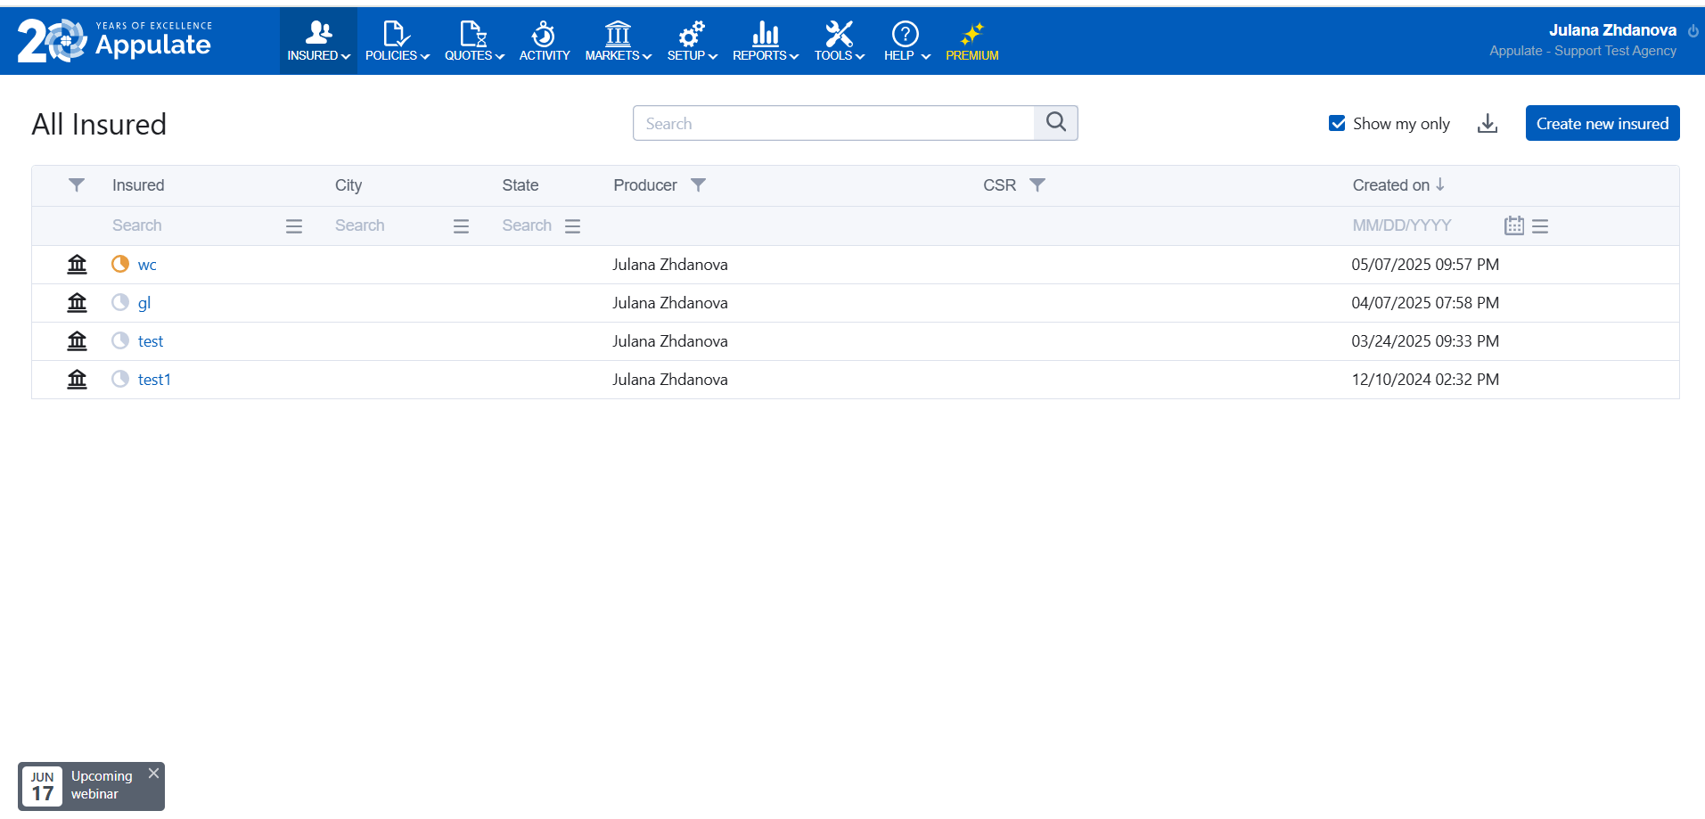The image size is (1705, 819).
Task: Click the bank icon in gl row
Action: [x=78, y=302]
